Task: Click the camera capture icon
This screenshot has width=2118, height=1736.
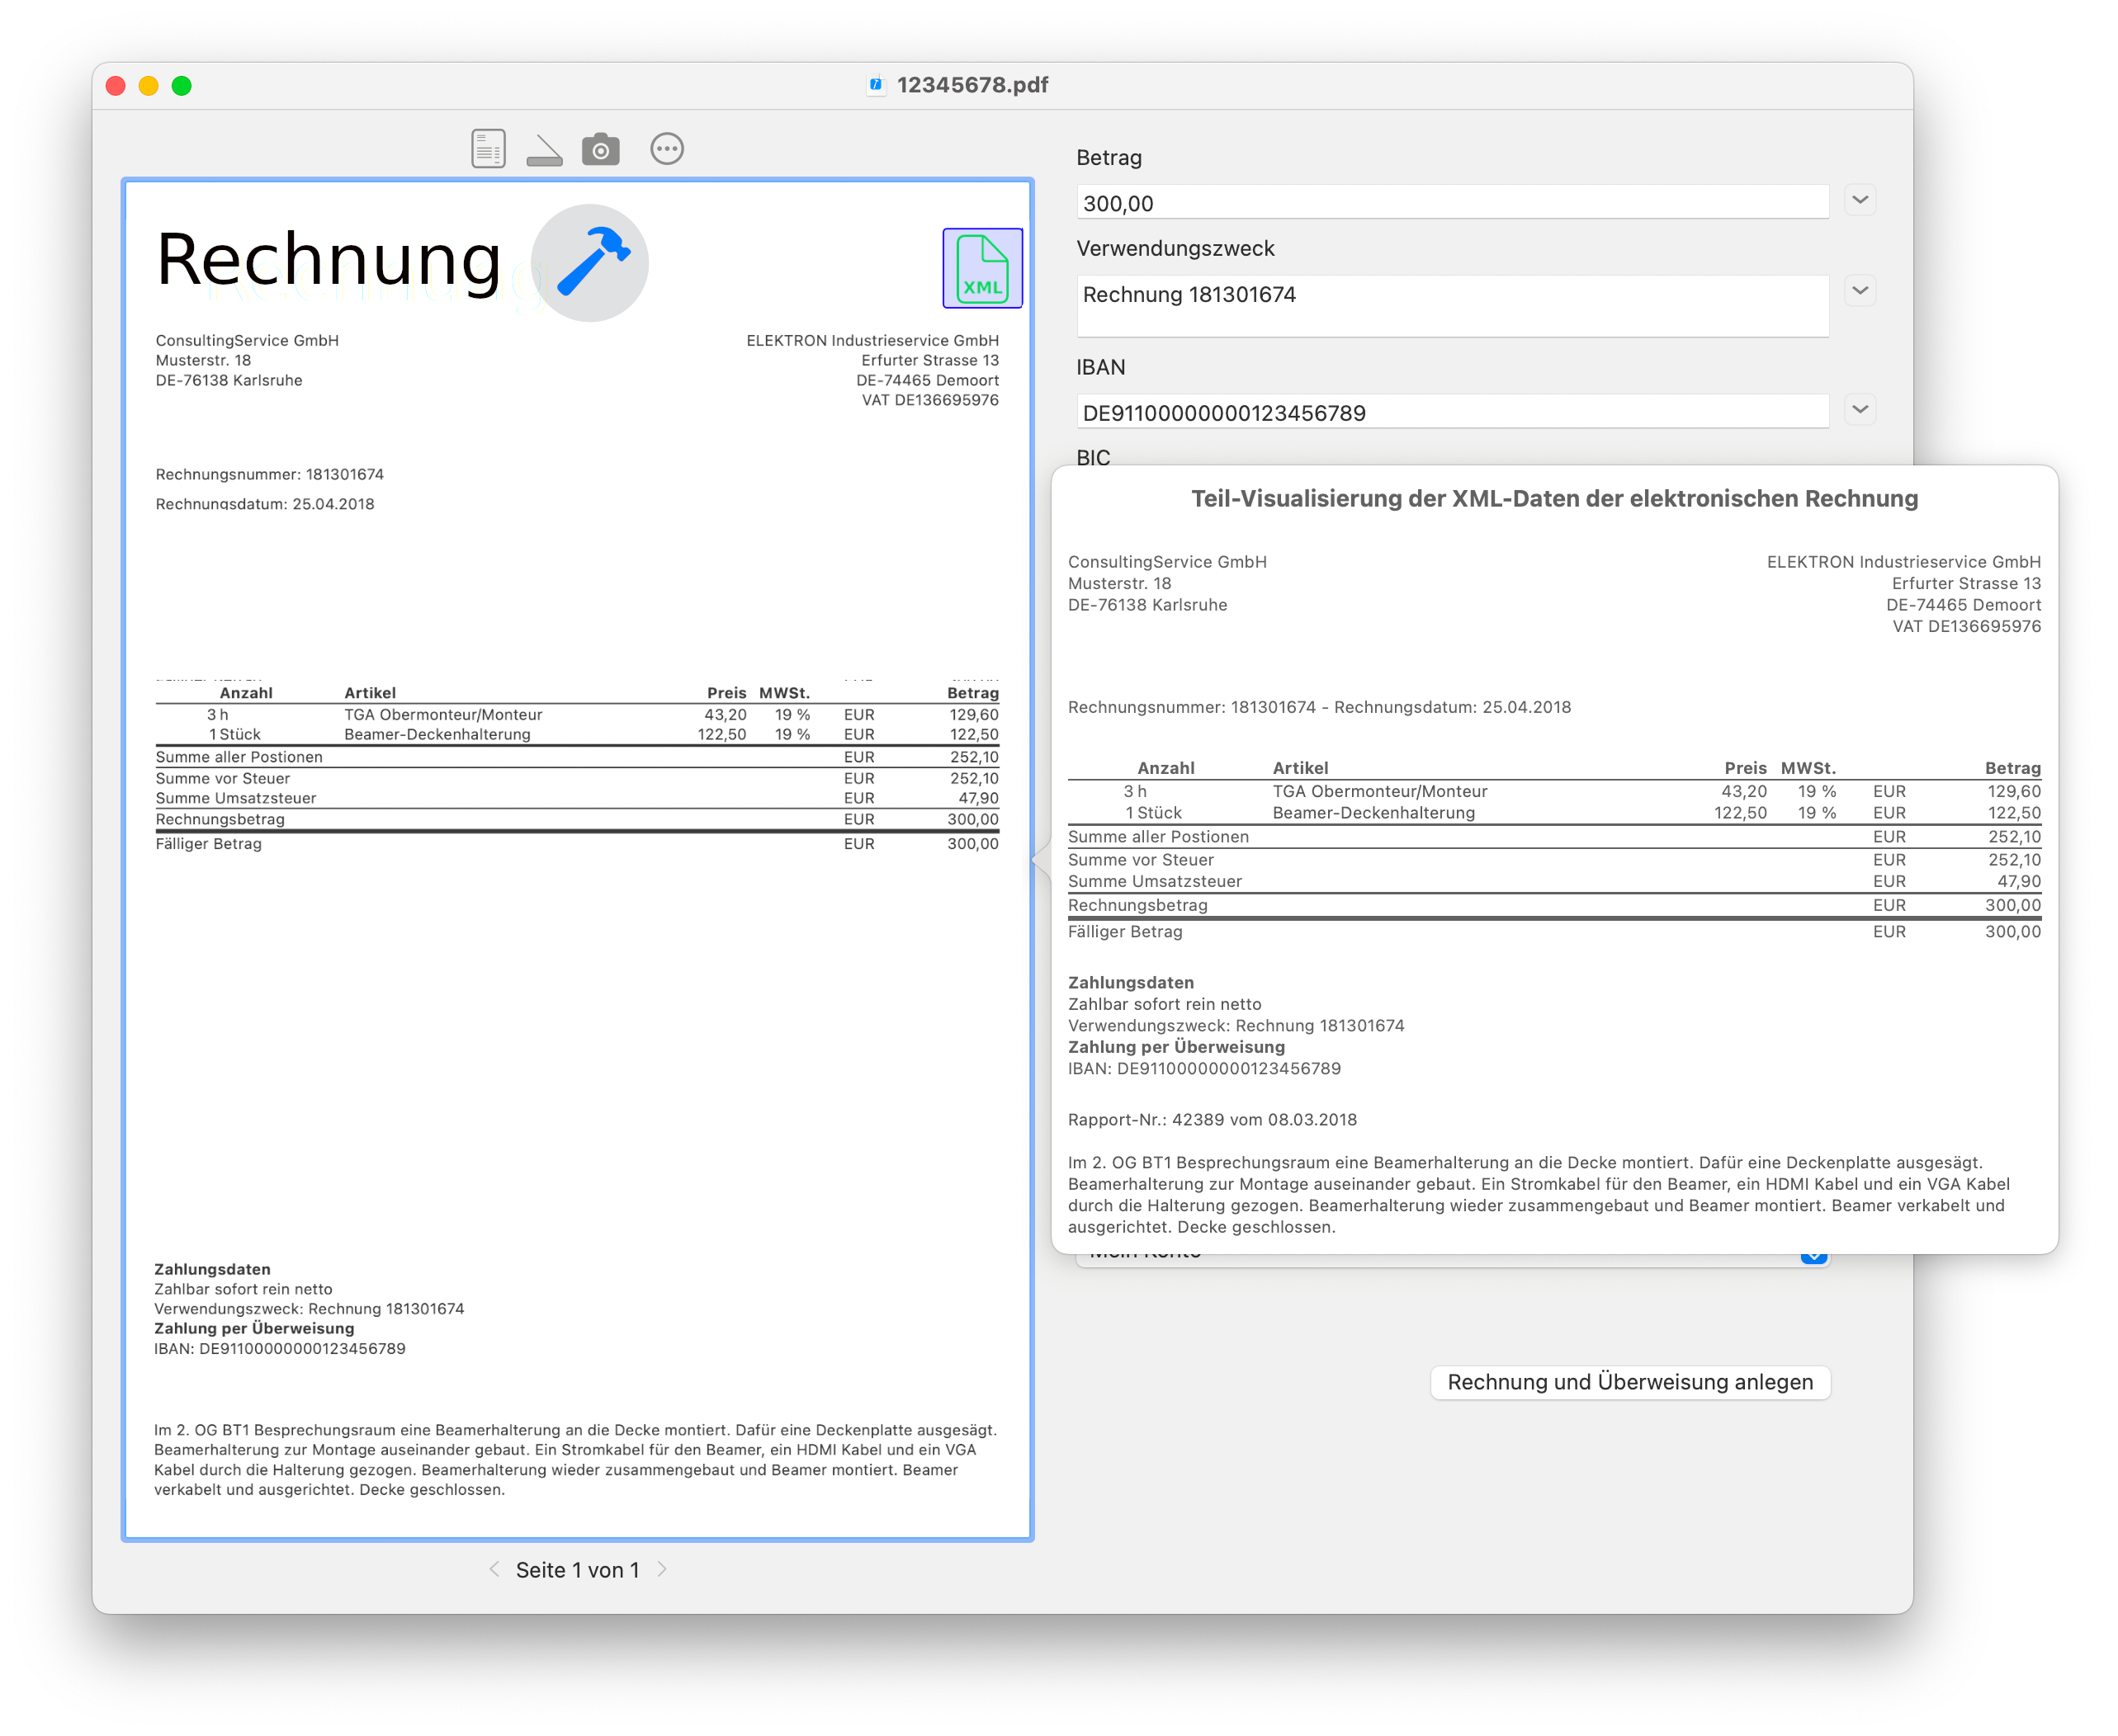Action: (x=600, y=149)
